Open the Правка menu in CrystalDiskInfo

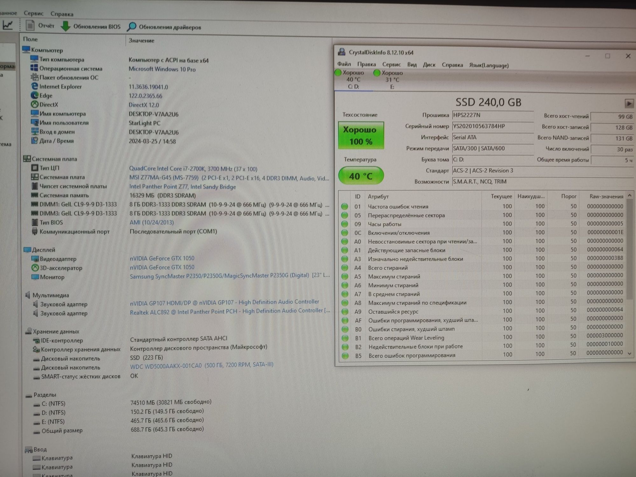click(366, 65)
